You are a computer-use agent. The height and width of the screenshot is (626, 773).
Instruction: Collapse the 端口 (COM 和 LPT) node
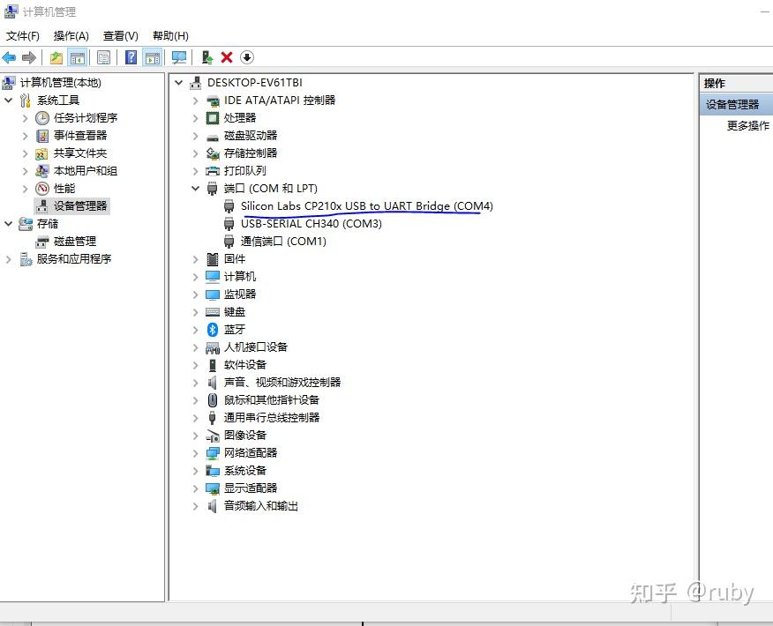click(x=195, y=188)
